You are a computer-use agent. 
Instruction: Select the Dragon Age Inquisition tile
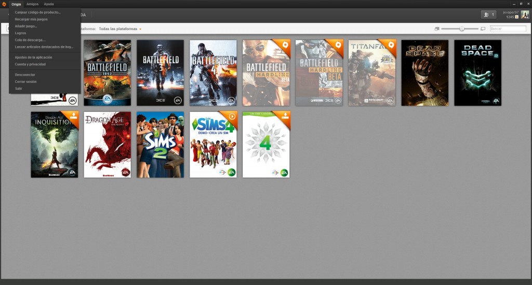point(54,145)
